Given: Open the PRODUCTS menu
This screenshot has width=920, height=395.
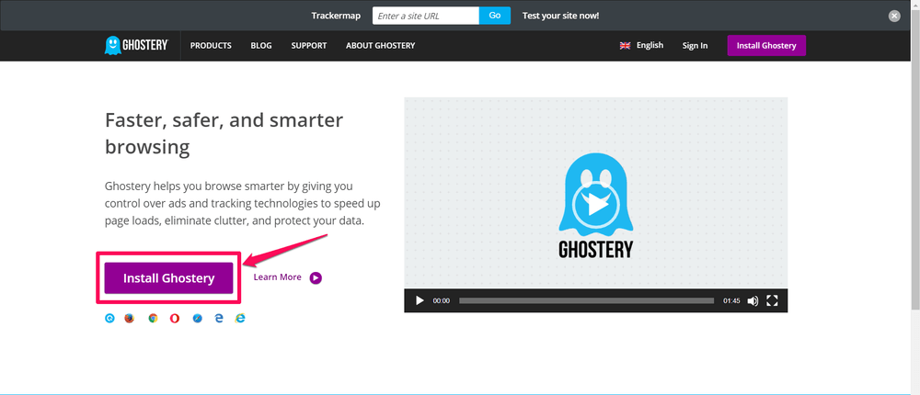Looking at the screenshot, I should click(211, 46).
